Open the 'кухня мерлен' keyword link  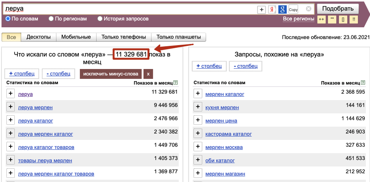(x=222, y=108)
